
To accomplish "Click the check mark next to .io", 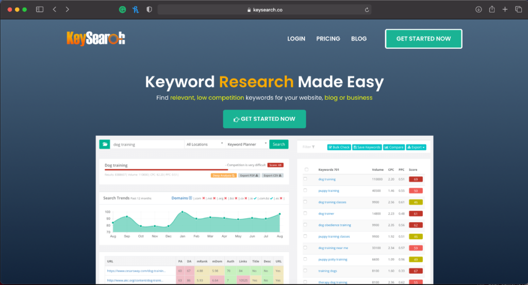I will 255,198.
